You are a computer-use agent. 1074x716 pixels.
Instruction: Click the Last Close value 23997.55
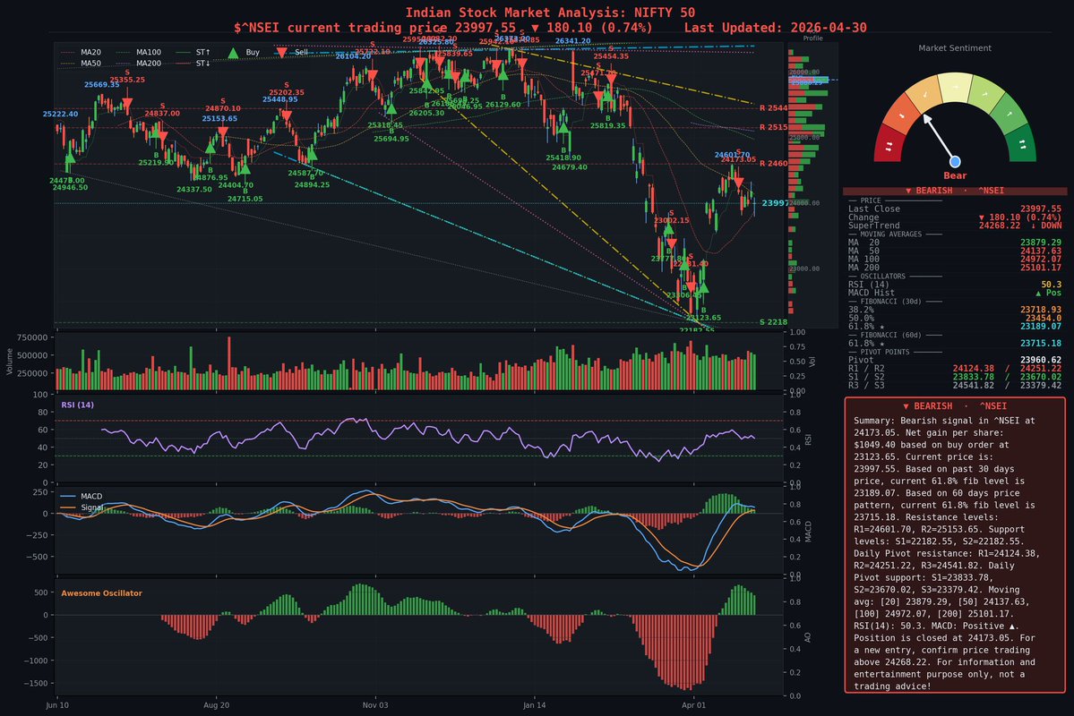coord(1041,209)
